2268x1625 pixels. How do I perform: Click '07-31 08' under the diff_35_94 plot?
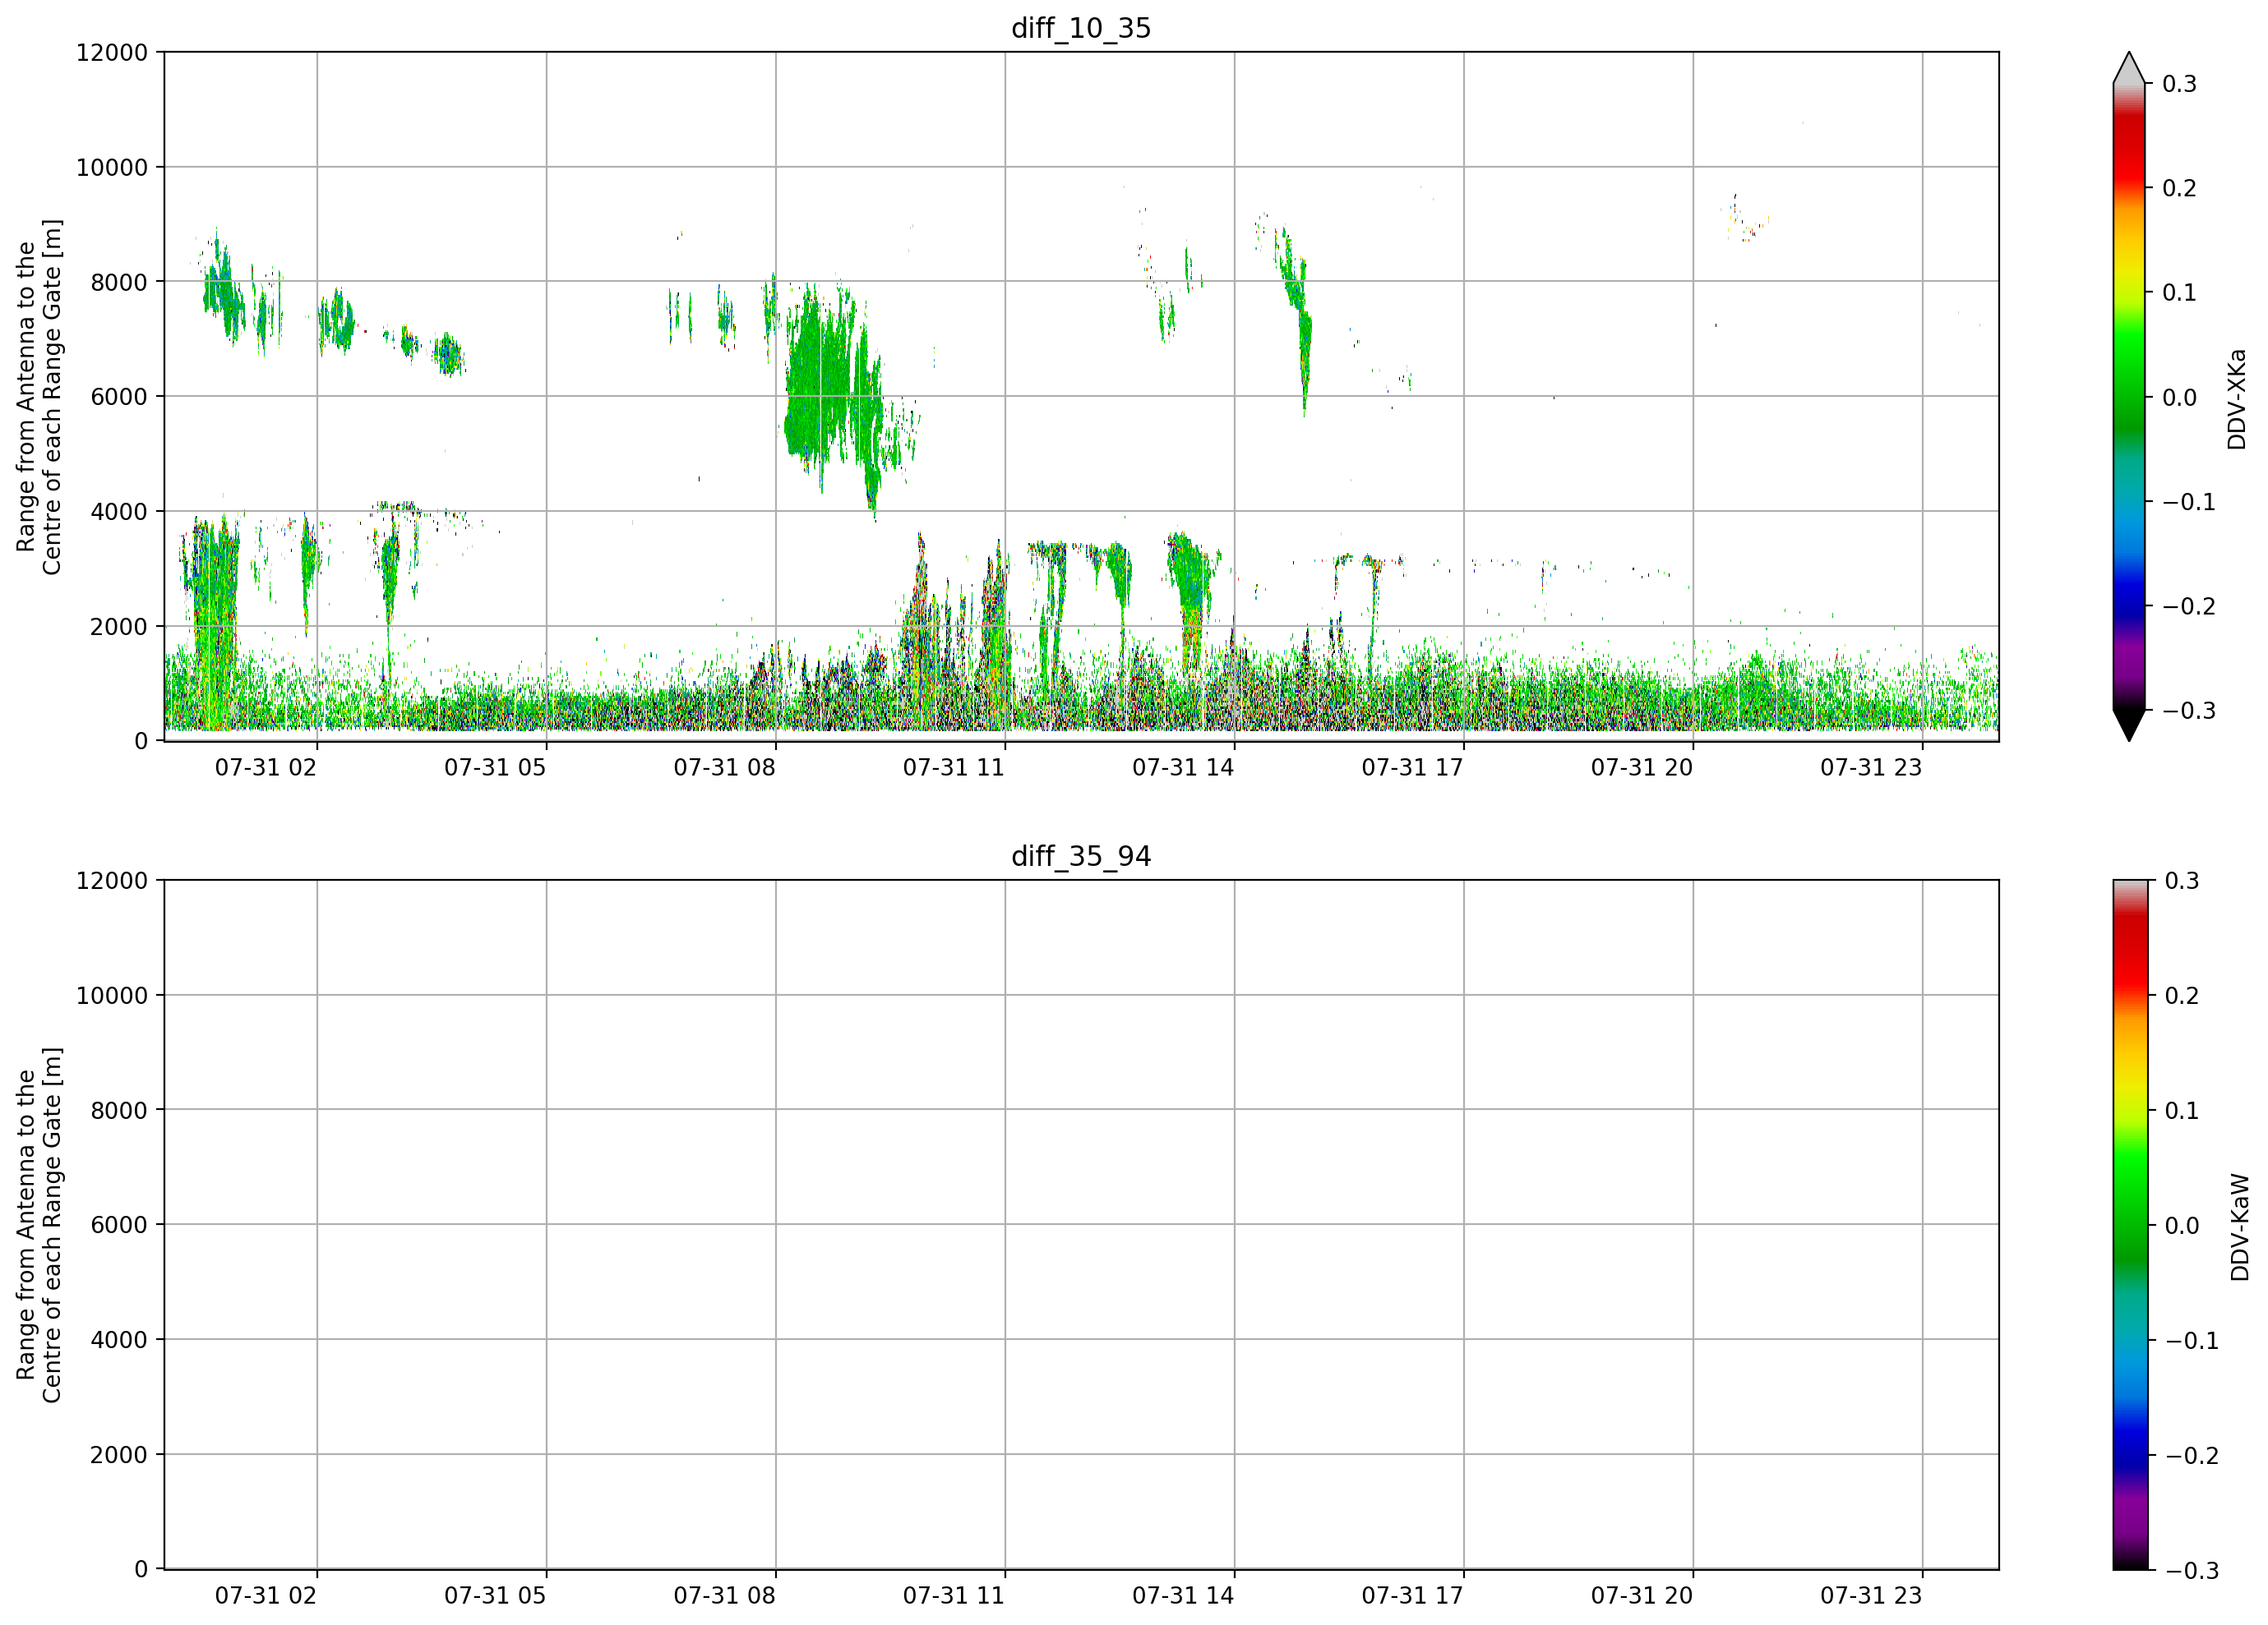724,1596
